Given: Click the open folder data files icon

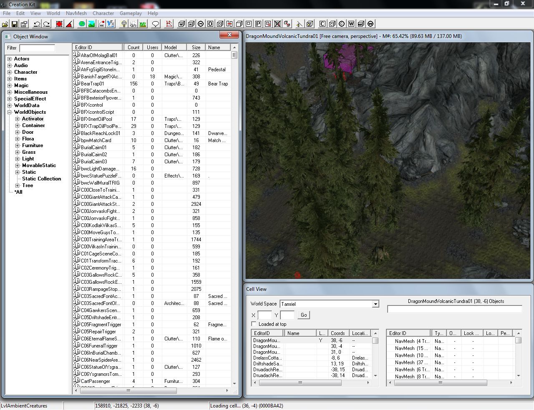Looking at the screenshot, I should coord(6,24).
